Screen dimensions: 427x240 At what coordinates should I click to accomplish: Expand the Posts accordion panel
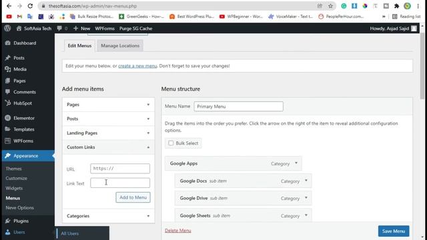click(108, 119)
